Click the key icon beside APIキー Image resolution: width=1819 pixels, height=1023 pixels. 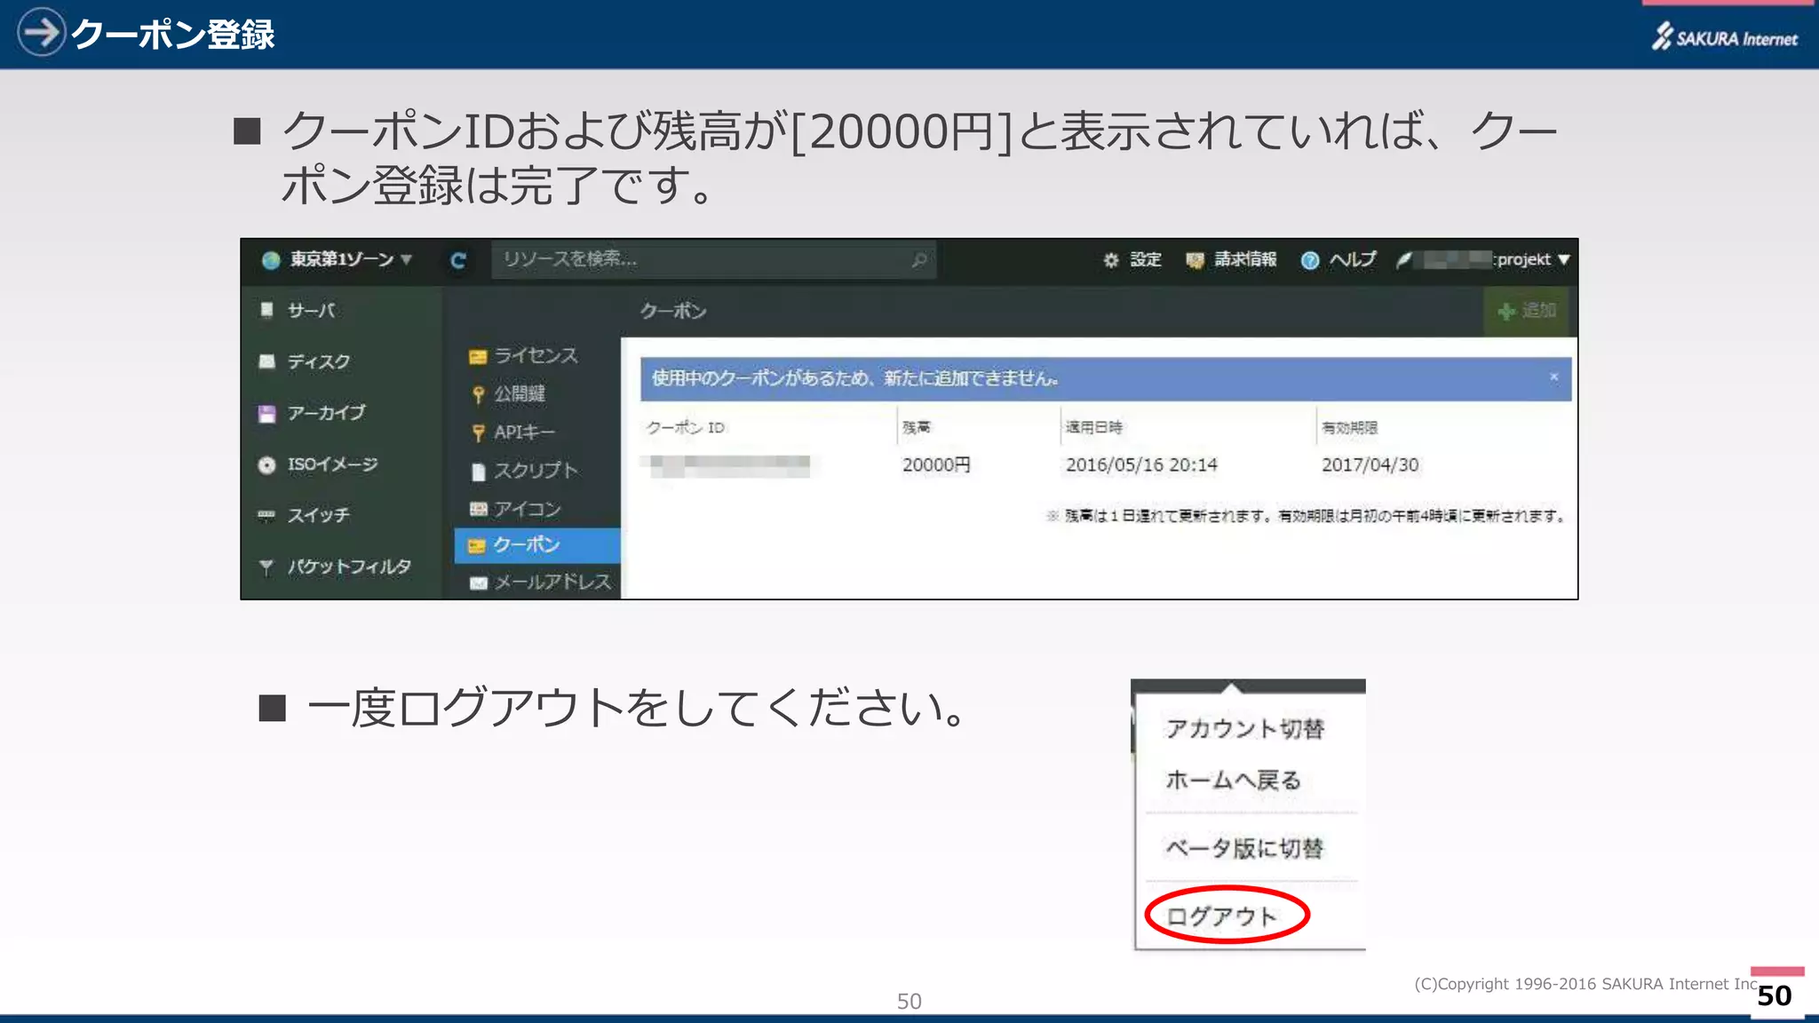click(x=479, y=432)
